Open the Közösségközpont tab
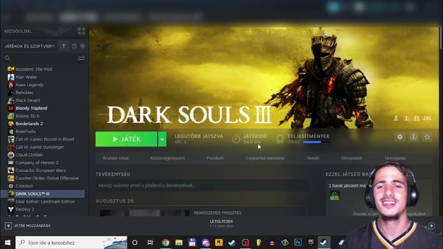 (168, 158)
